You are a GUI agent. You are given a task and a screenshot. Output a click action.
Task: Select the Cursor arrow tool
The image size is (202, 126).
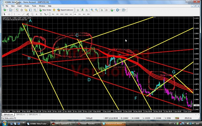click(5, 14)
